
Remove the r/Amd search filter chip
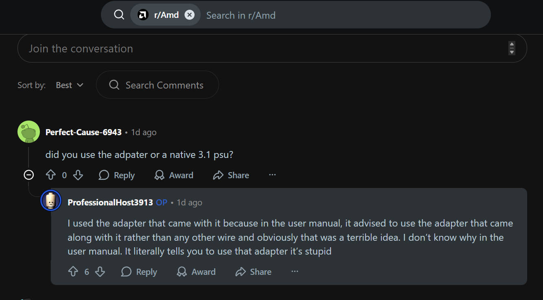[x=189, y=15]
